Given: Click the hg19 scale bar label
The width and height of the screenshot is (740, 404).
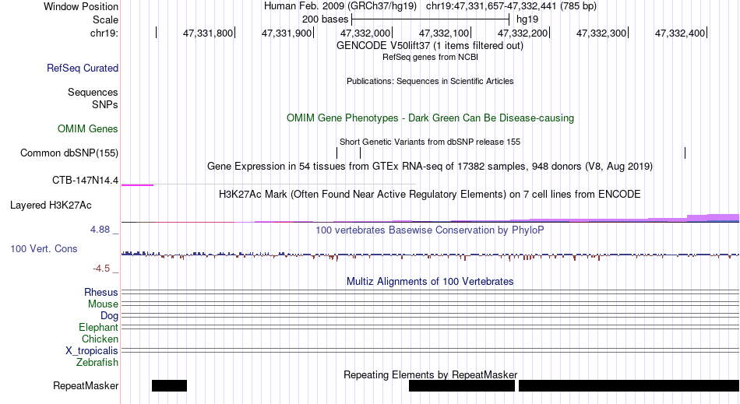Looking at the screenshot, I should [527, 19].
